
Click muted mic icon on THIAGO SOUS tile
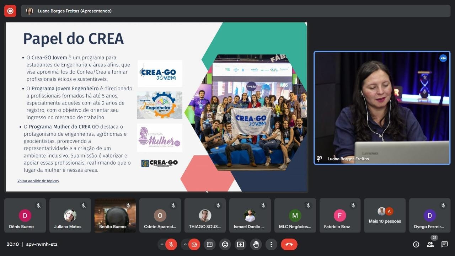[218, 206]
